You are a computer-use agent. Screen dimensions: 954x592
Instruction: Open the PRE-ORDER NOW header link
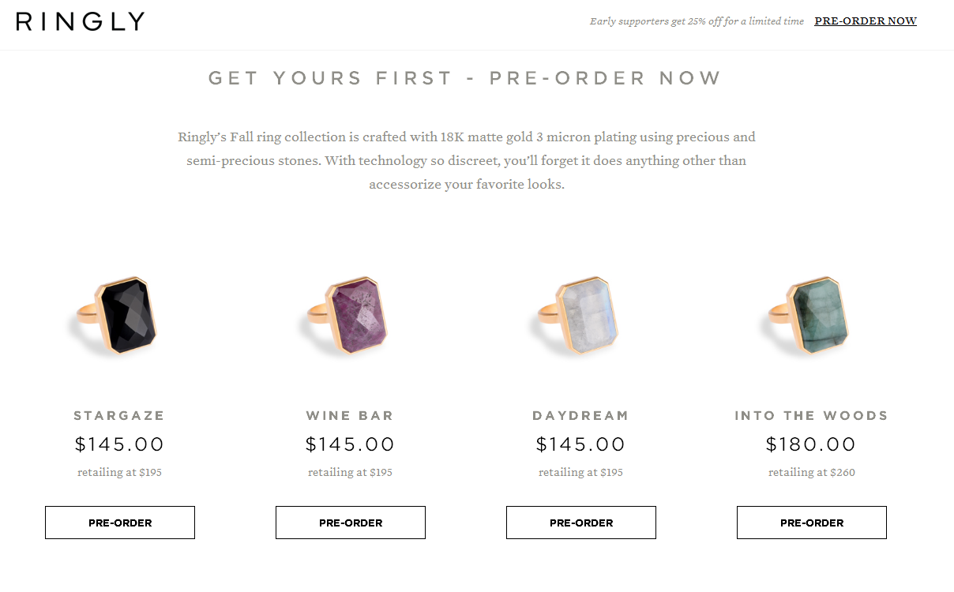(866, 21)
